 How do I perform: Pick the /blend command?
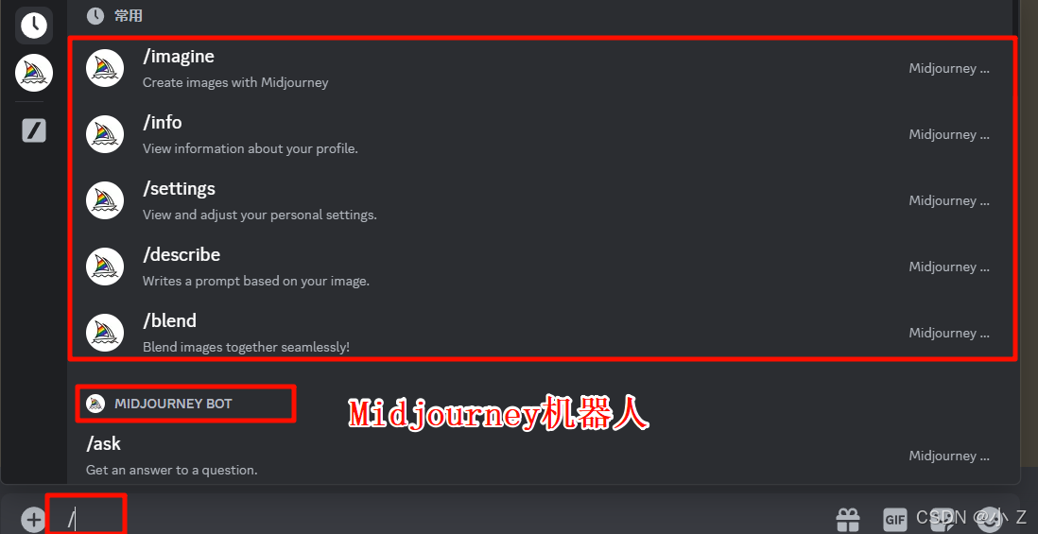tap(543, 333)
